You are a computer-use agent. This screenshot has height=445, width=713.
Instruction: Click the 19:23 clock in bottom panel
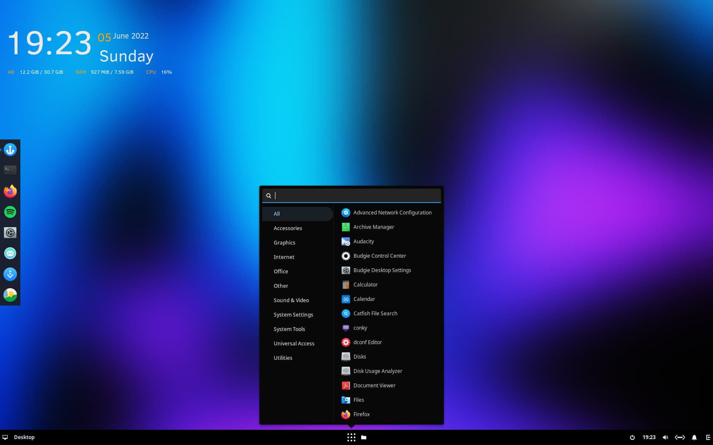pyautogui.click(x=649, y=437)
